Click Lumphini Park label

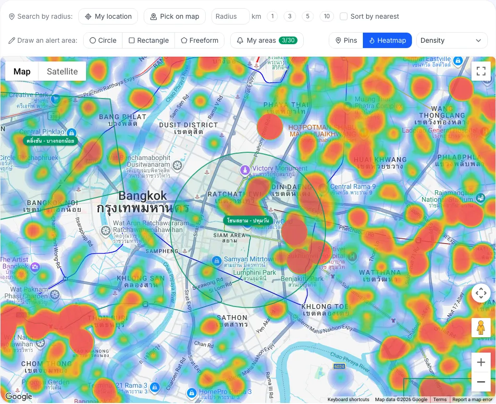pyautogui.click(x=255, y=272)
